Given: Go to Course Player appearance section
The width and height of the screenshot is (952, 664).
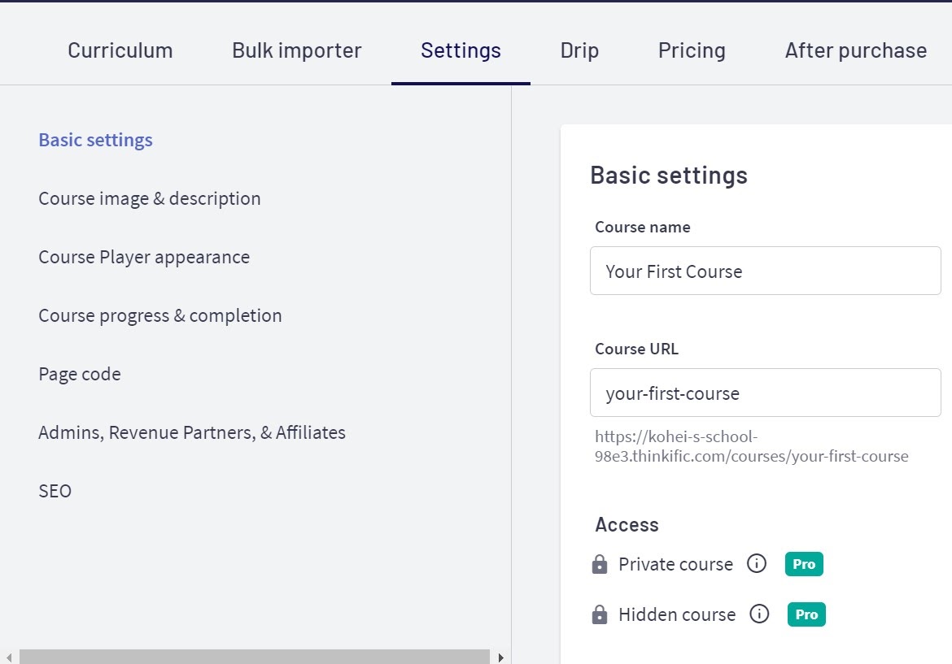Looking at the screenshot, I should 144,257.
